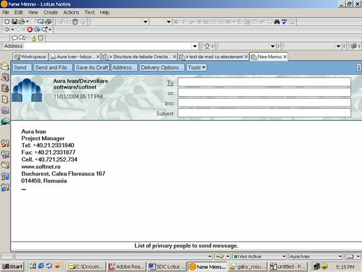Screen dimensions: 362x272
Task: Click the Save icon in the toolbar
Action: [x=14, y=21]
